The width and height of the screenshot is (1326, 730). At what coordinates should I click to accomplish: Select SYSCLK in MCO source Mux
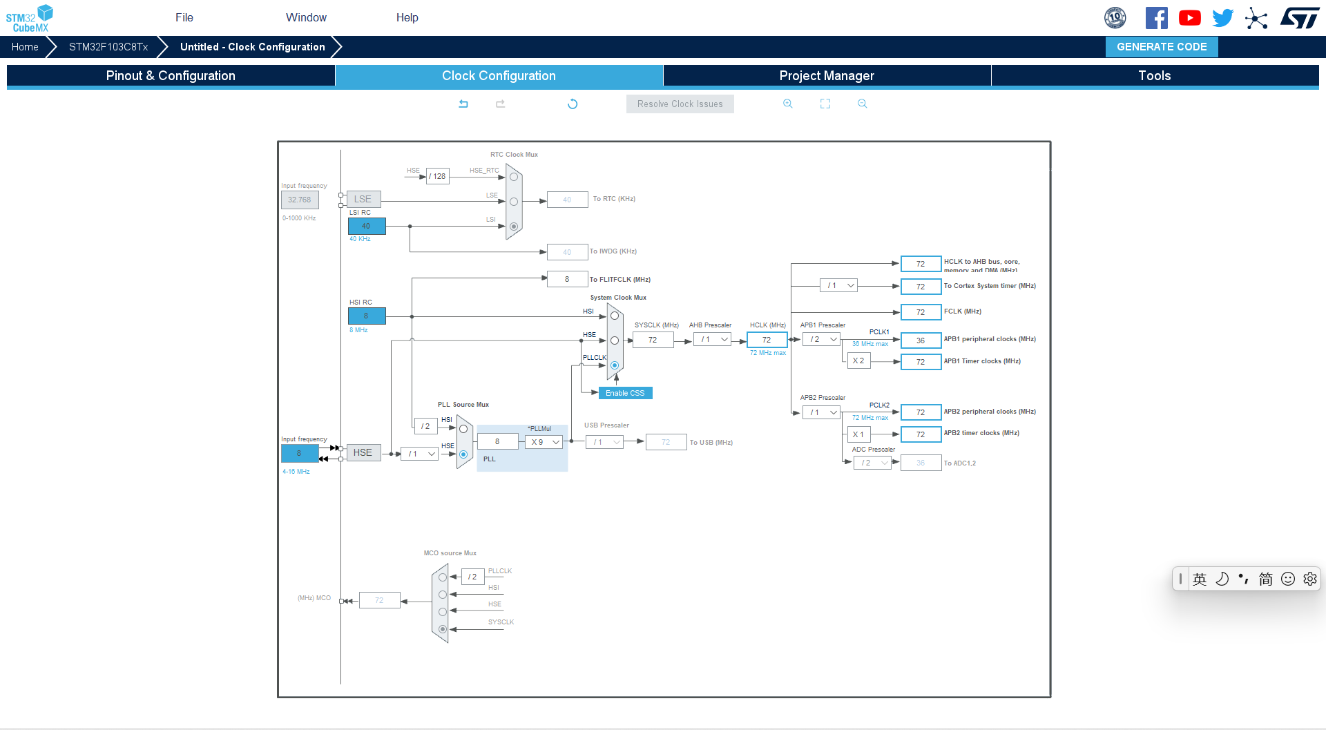pos(443,629)
